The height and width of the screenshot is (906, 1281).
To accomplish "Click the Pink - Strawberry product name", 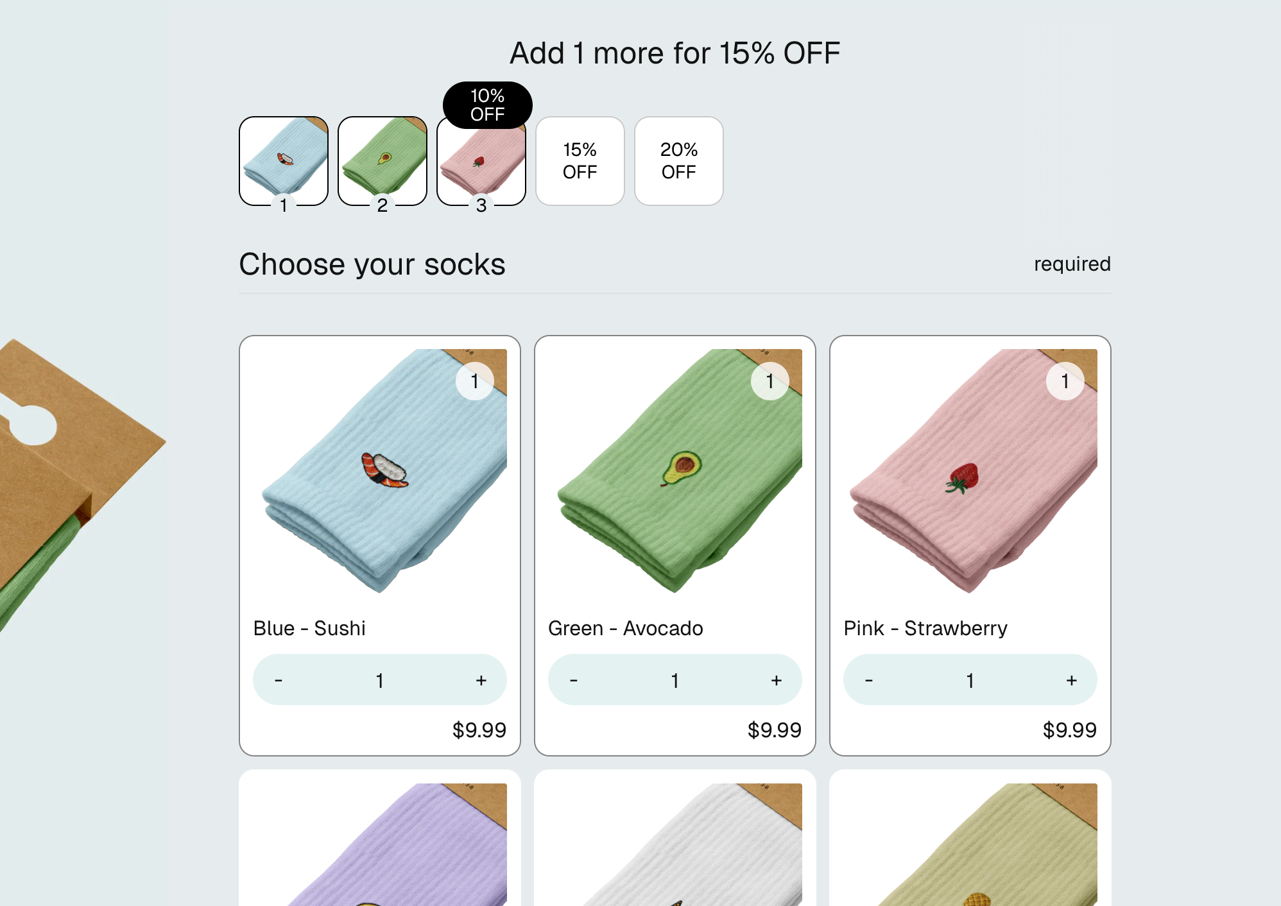I will click(925, 628).
